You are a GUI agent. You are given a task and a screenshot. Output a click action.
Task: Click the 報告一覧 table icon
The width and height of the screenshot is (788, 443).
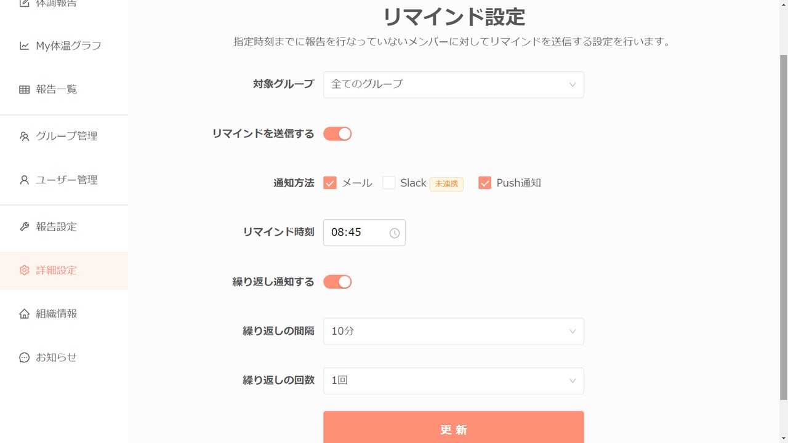click(x=24, y=90)
